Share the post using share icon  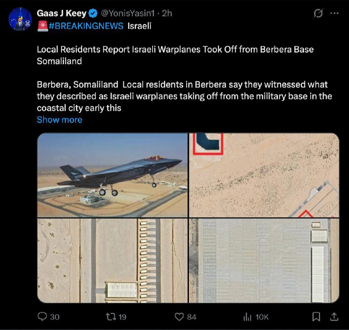[335, 316]
